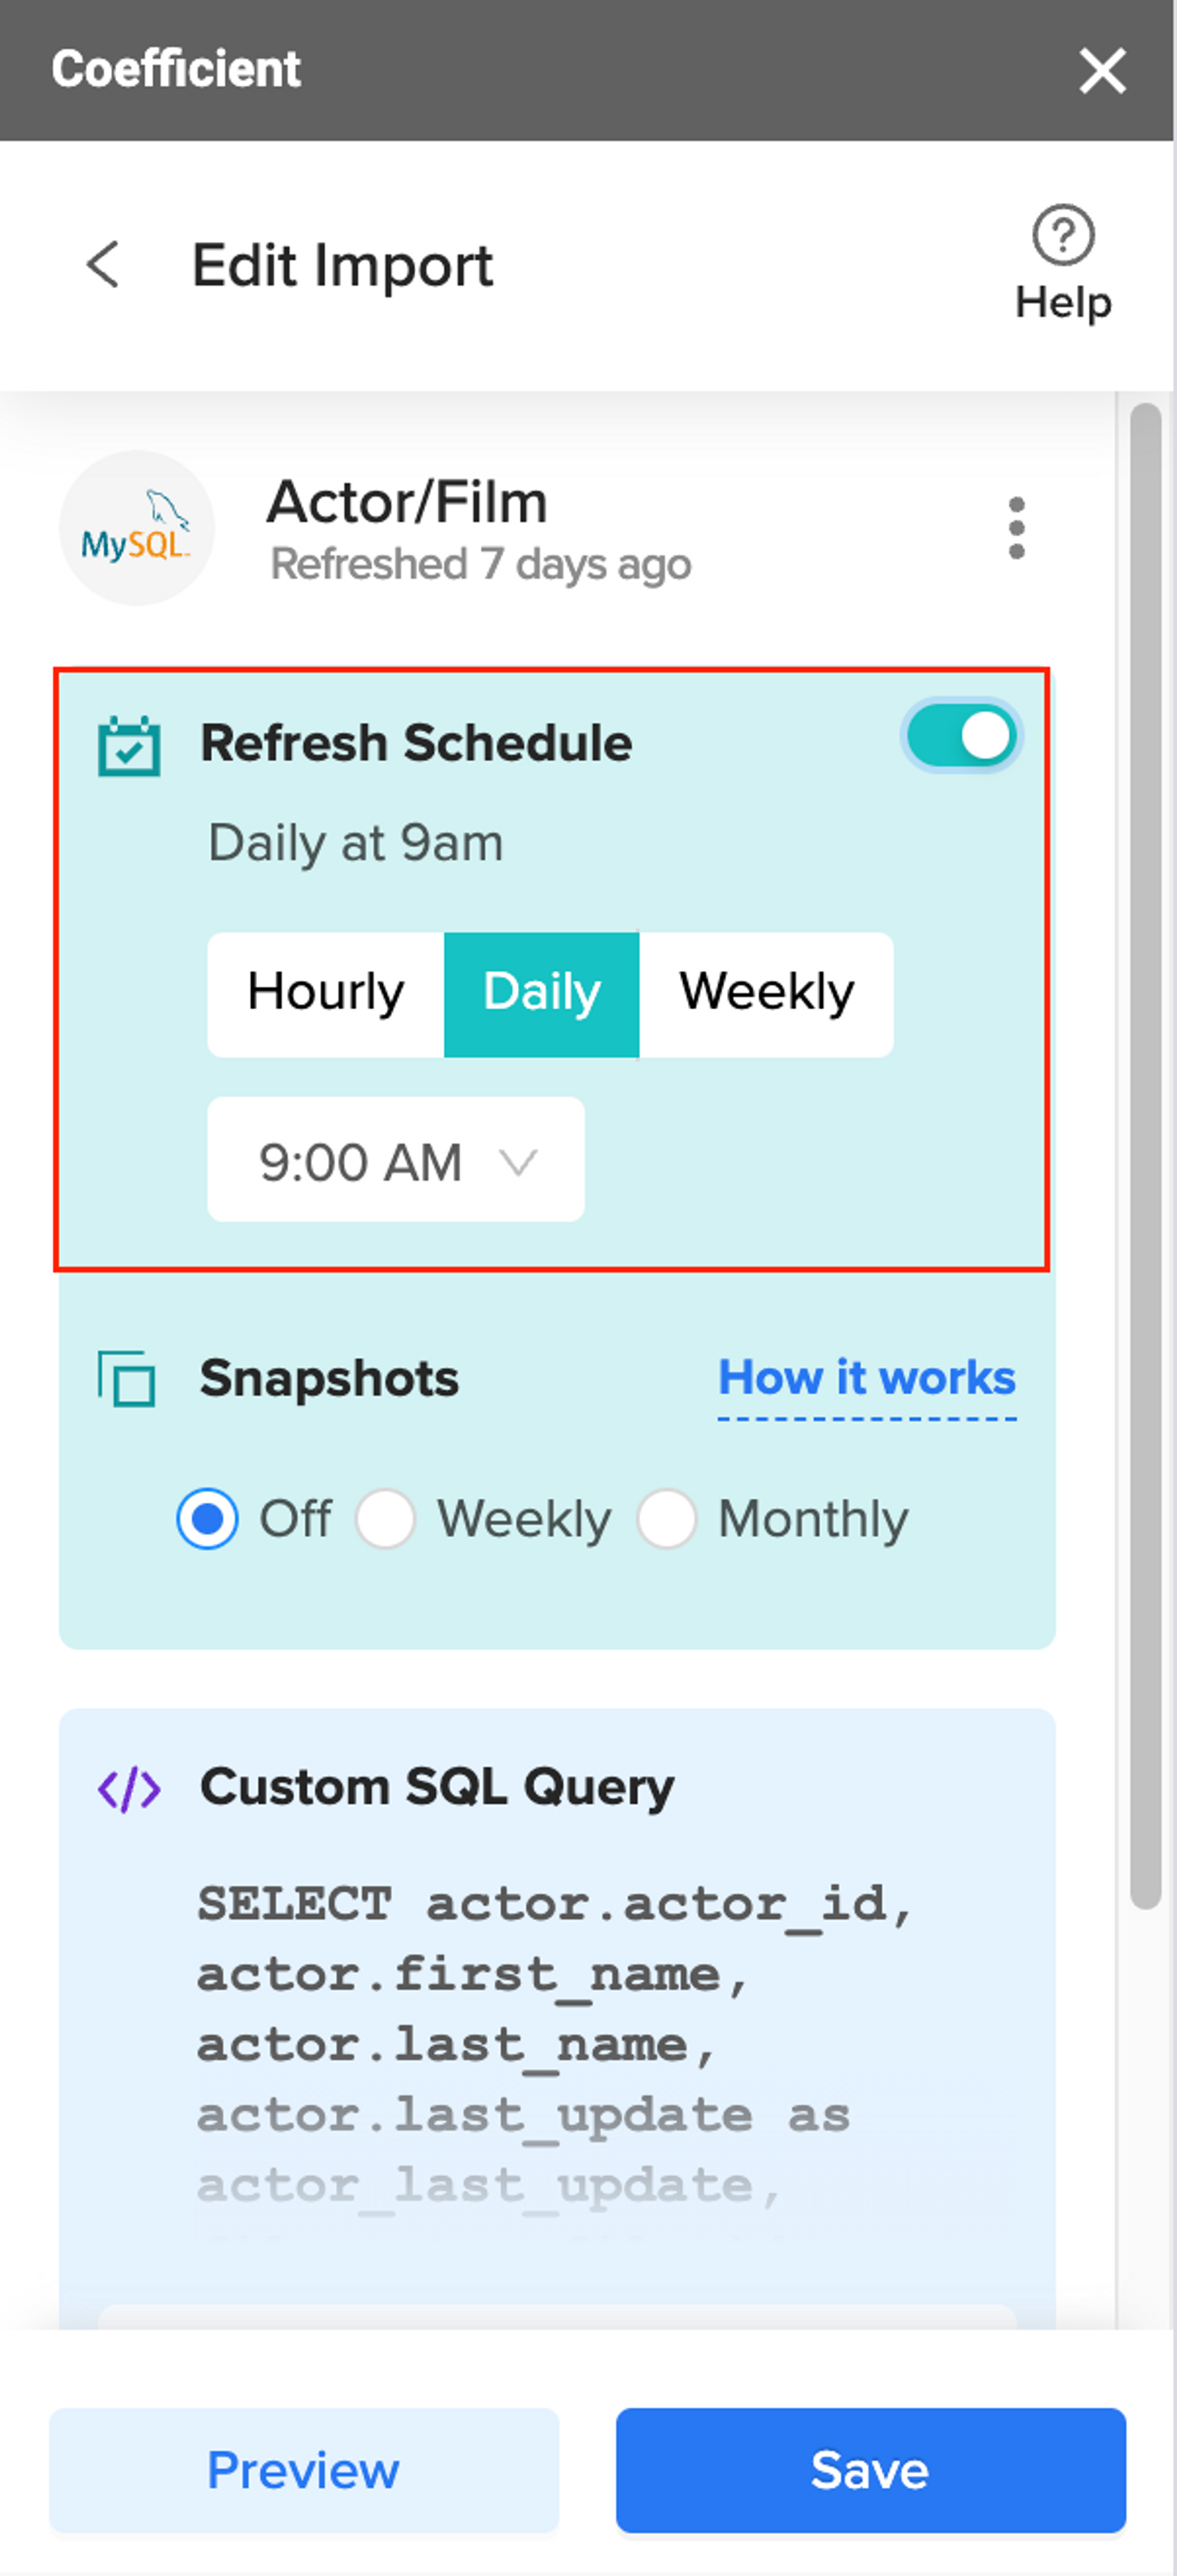Close the Coefficient sidebar
Screen dimensions: 1177x2576
pos(1103,71)
